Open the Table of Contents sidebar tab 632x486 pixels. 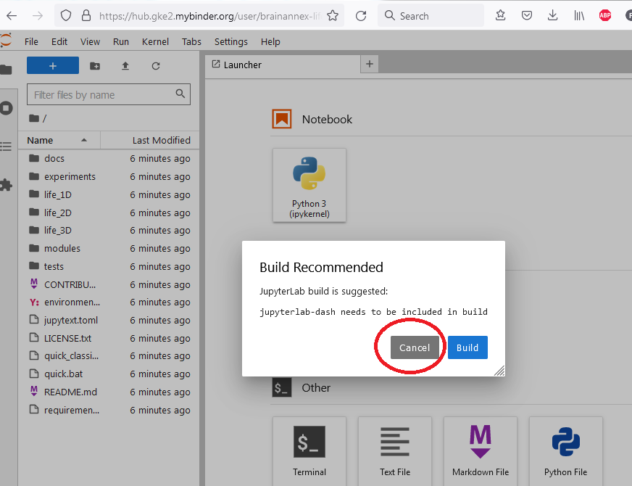6,147
